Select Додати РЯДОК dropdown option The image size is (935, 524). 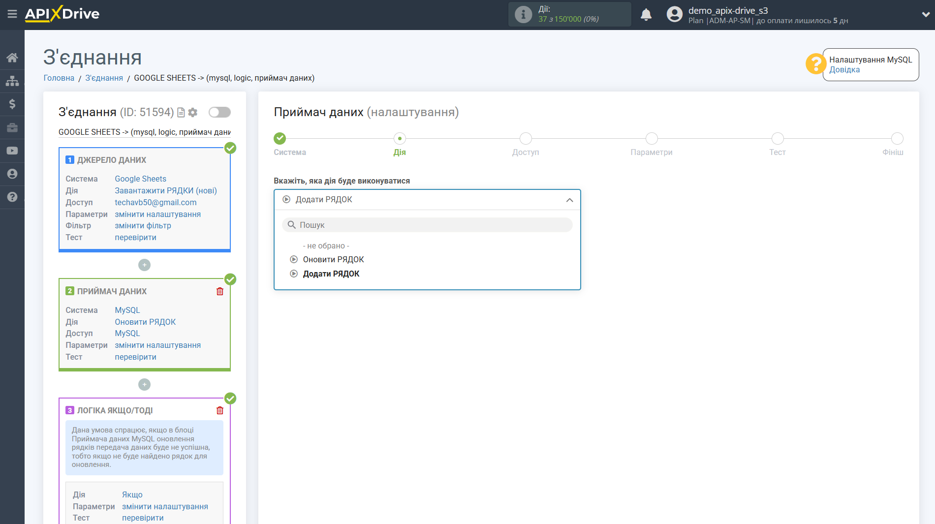pos(331,274)
